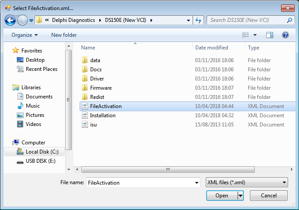299x210 pixels.
Task: Select Favorites in the navigation pane
Action: (32, 51)
